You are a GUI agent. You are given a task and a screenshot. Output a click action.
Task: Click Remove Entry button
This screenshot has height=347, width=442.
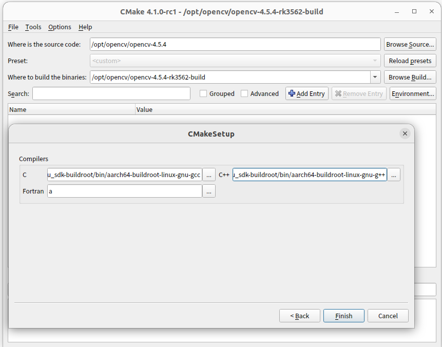pyautogui.click(x=359, y=93)
